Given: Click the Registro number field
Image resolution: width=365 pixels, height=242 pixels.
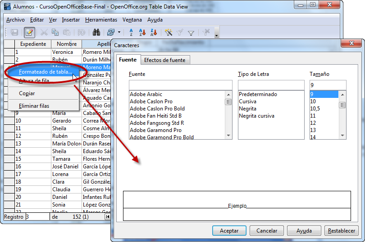Looking at the screenshot, I should coord(37,217).
